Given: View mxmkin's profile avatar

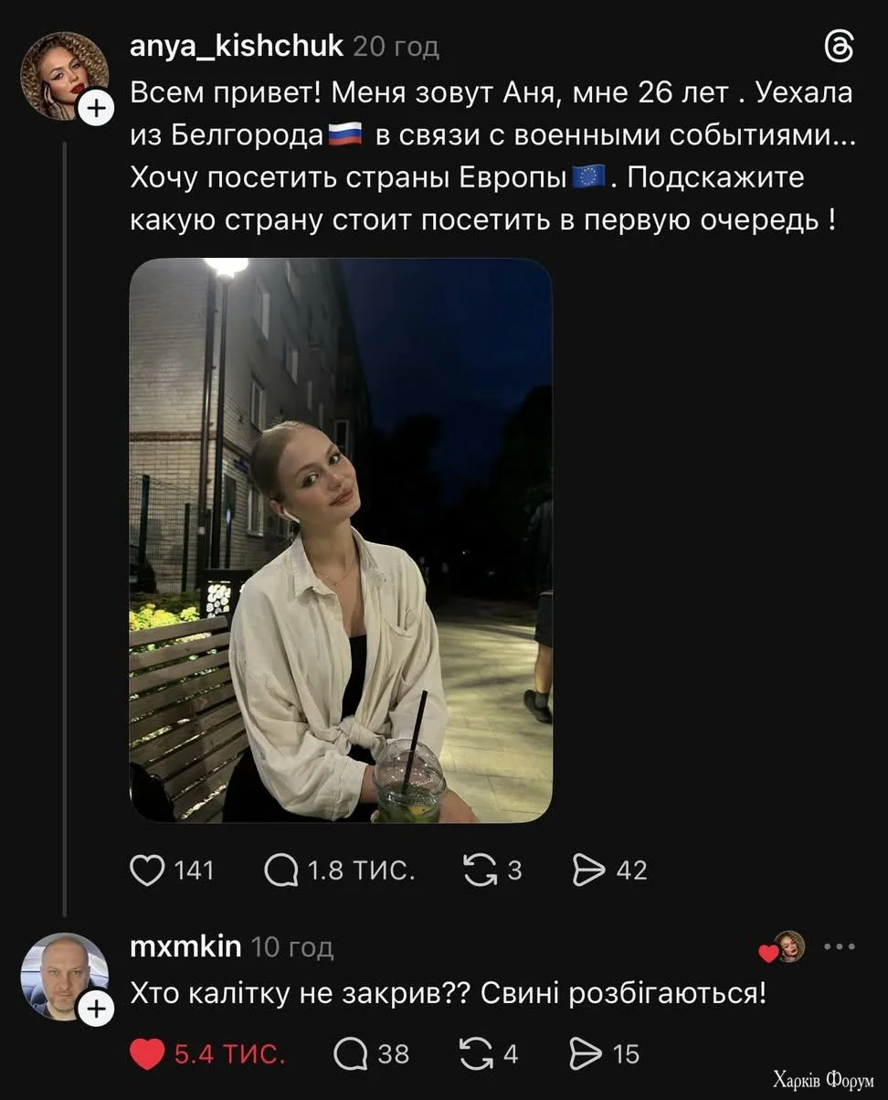Looking at the screenshot, I should click(x=62, y=974).
